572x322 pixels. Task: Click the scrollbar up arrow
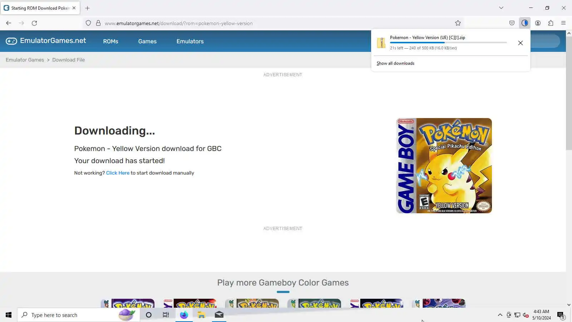point(569,33)
